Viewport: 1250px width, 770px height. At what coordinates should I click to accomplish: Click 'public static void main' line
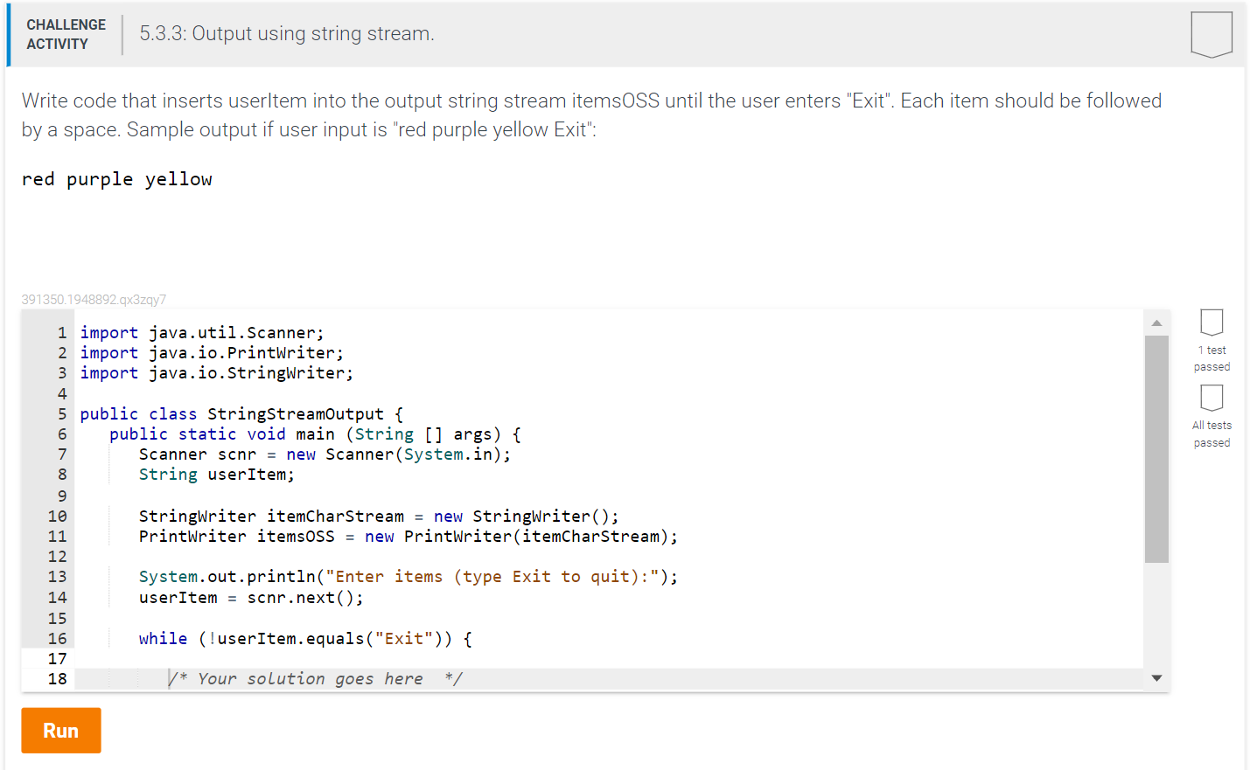(x=315, y=434)
